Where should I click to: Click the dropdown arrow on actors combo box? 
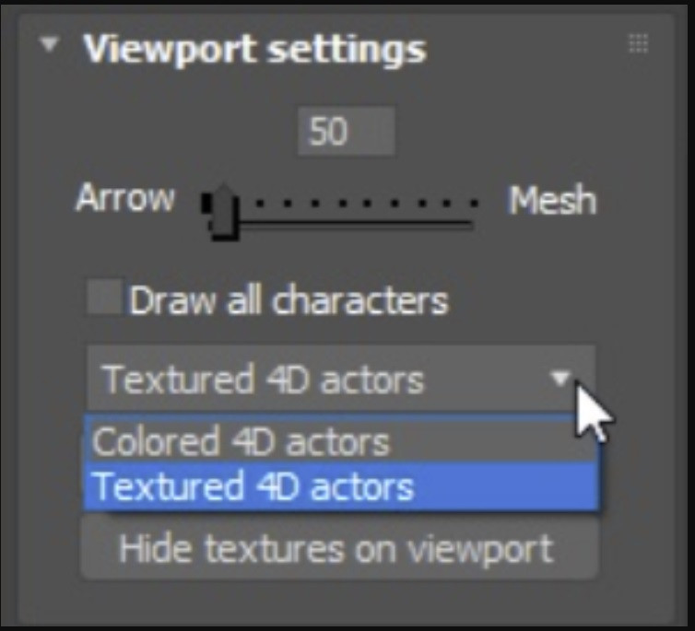560,379
